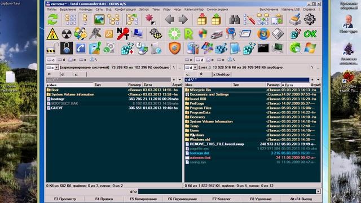Click Alt+F4 Выход button

pyautogui.click(x=301, y=199)
